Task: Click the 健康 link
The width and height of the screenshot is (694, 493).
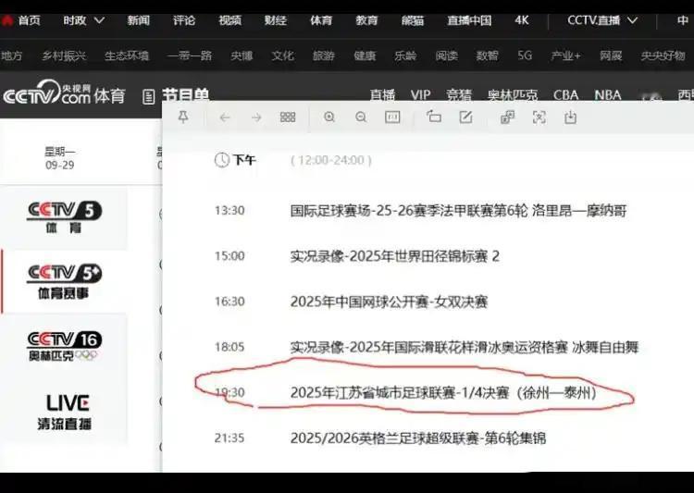Action: (x=365, y=55)
